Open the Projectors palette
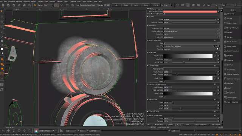 coord(230,70)
